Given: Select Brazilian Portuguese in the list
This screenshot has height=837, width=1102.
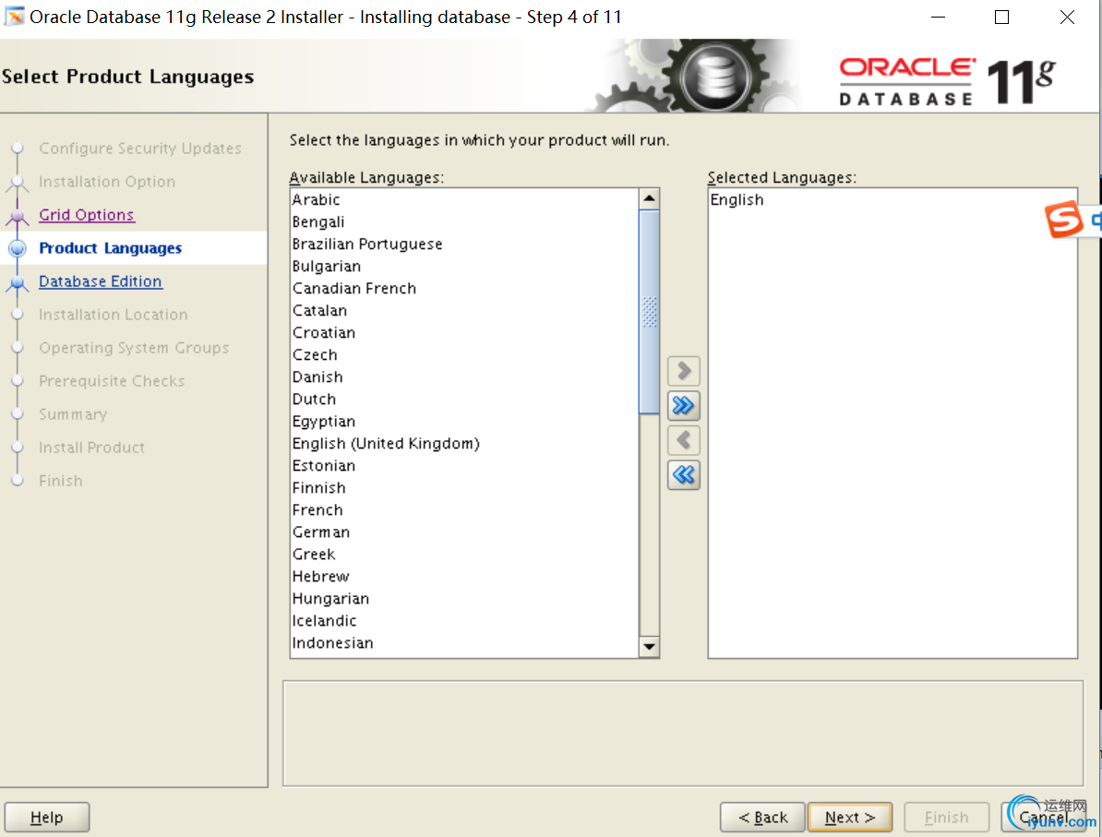Looking at the screenshot, I should coord(464,244).
